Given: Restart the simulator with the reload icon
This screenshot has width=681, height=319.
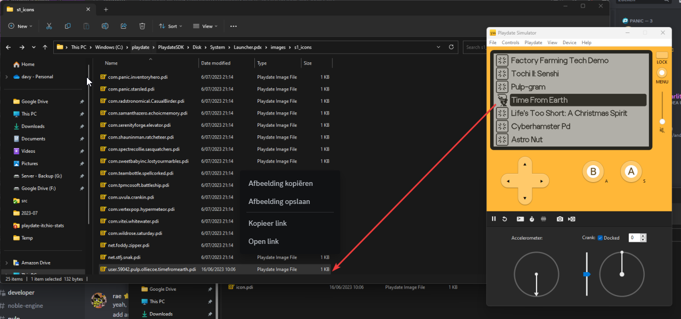Looking at the screenshot, I should [x=504, y=219].
